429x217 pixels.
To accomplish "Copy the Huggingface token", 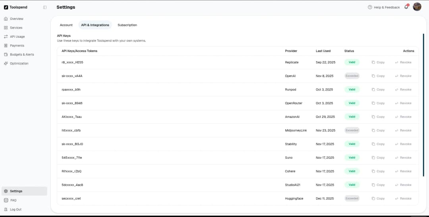I will click(378, 199).
